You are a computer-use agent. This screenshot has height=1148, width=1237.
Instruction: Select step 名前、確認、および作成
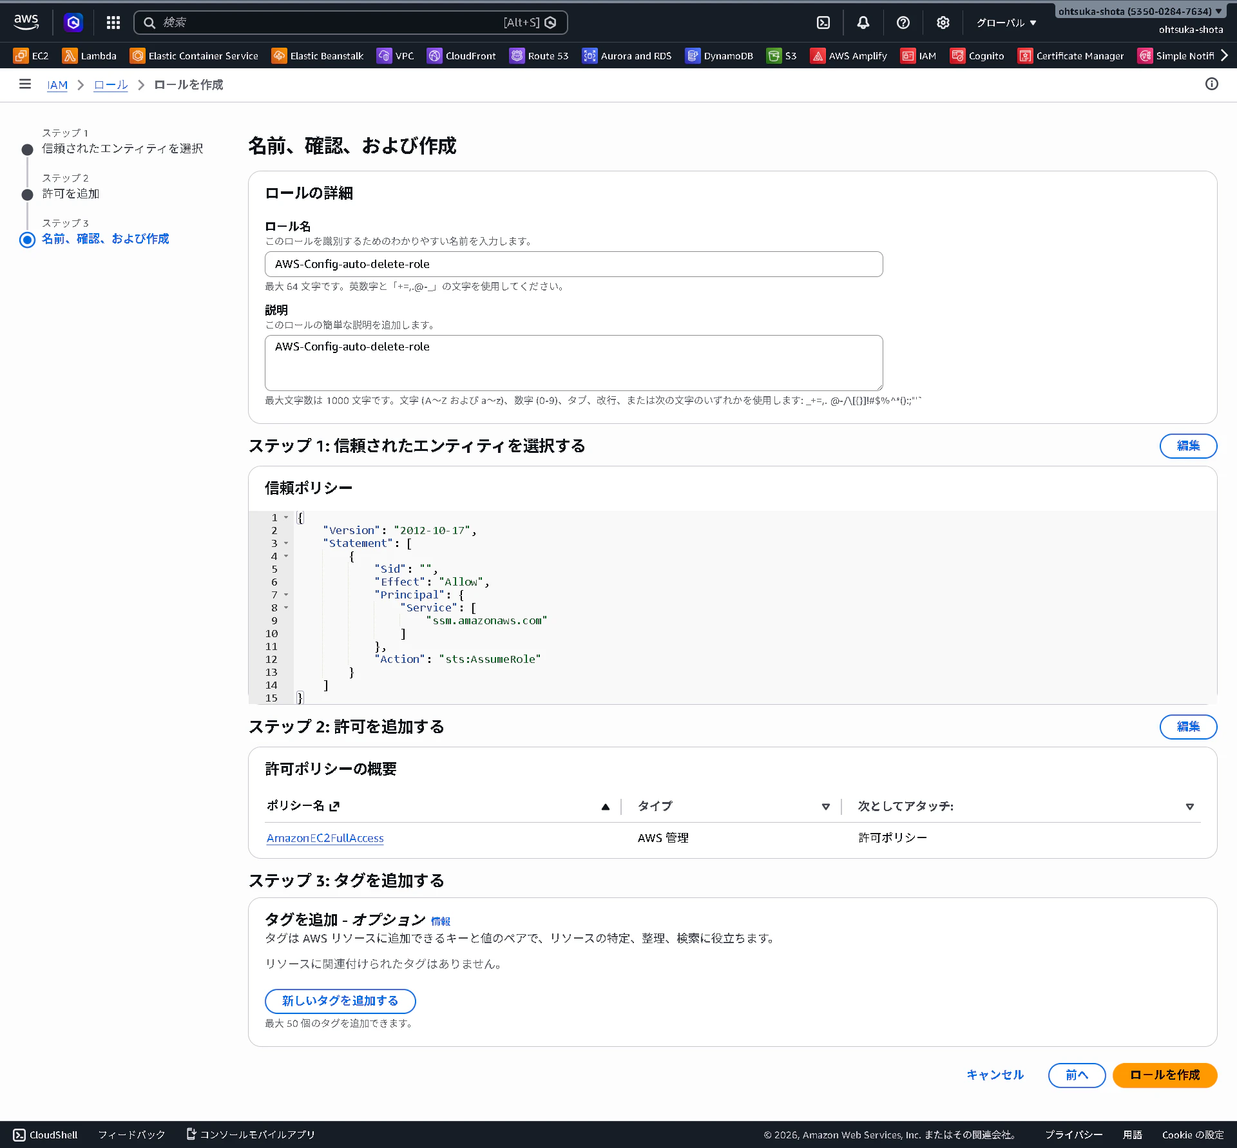[x=106, y=239]
